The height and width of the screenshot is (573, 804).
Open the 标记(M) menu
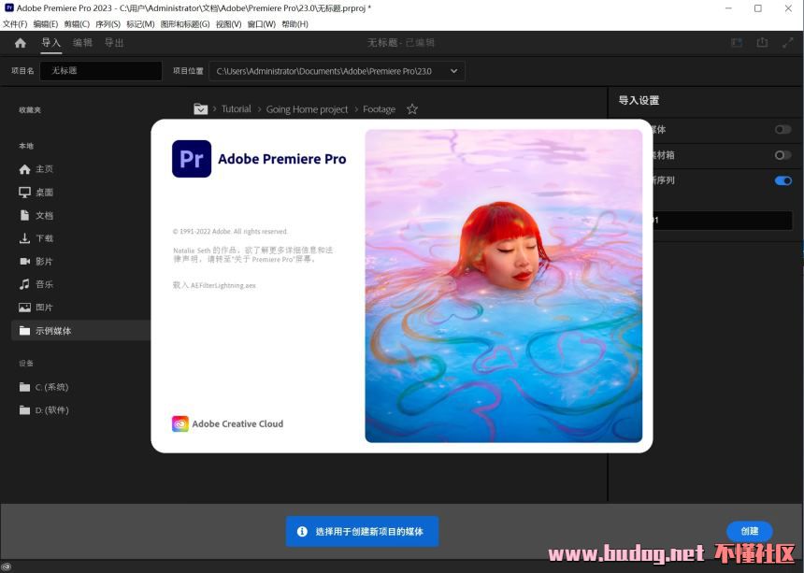(140, 24)
